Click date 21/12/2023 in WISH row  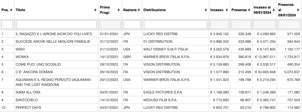(x=109, y=49)
